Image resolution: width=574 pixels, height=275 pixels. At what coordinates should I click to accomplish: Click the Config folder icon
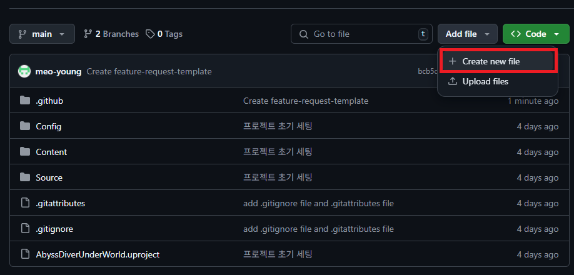click(25, 126)
